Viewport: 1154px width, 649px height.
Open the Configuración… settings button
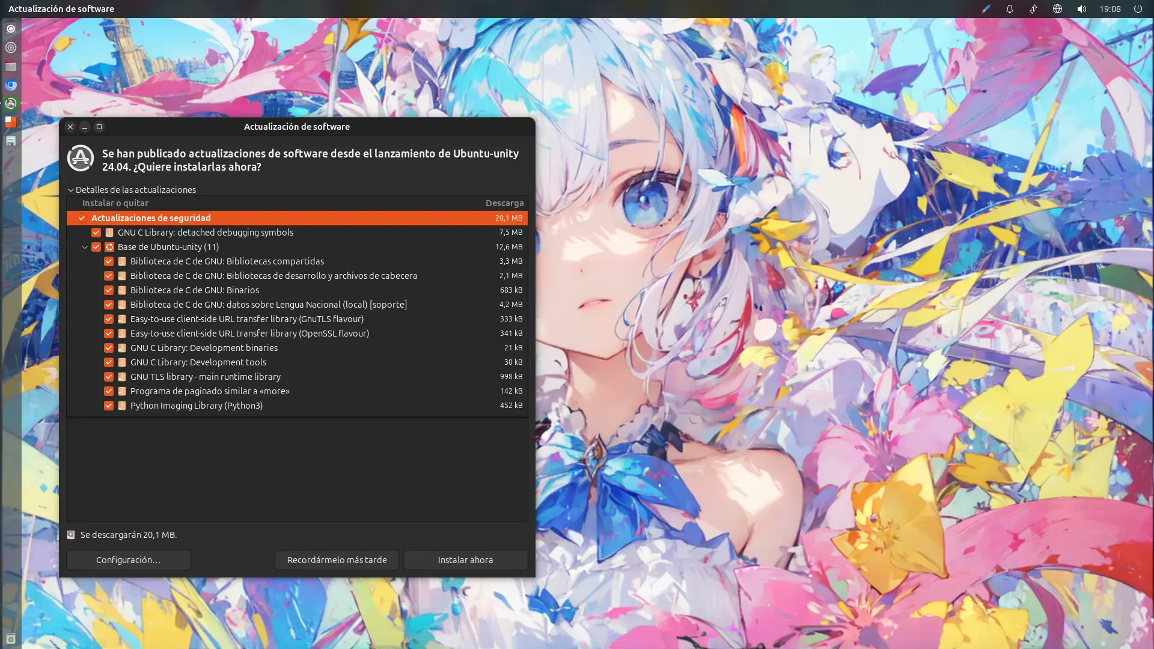click(x=128, y=560)
